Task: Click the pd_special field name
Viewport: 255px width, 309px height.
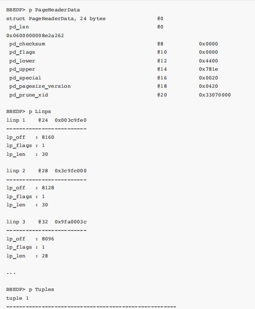Action: point(25,78)
